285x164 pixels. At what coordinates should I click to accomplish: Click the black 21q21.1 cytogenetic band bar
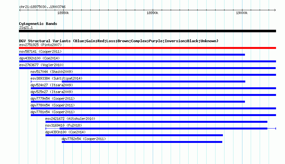147,31
